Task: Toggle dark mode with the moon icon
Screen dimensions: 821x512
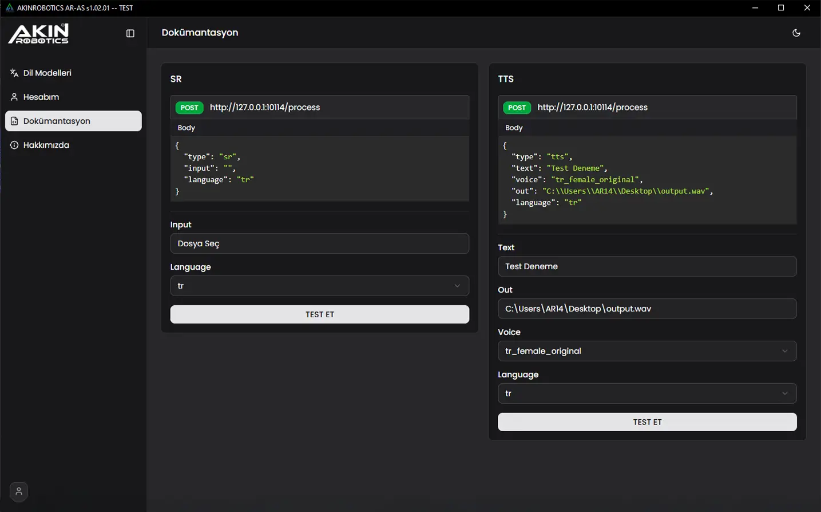Action: [x=796, y=33]
